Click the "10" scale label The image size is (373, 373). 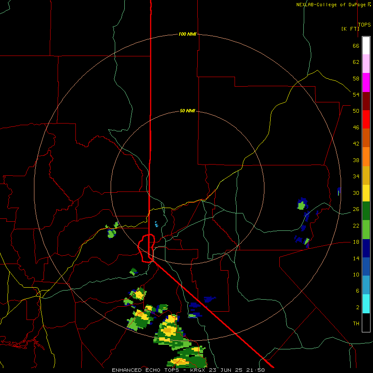click(x=356, y=274)
